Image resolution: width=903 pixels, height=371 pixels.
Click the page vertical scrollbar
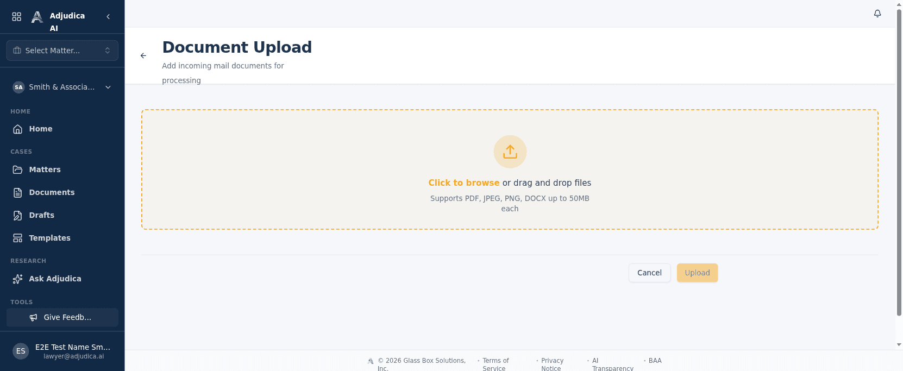coord(899,163)
